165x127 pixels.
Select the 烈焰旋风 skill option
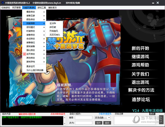[x=54, y=31]
